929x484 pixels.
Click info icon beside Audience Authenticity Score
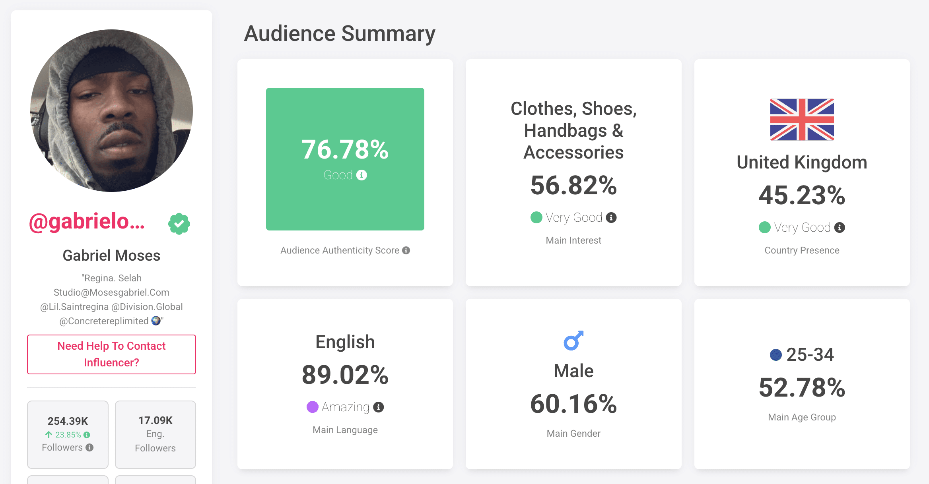coord(406,250)
